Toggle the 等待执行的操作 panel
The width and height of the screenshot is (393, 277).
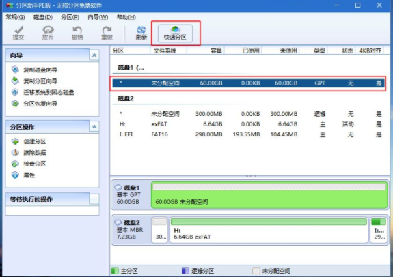coord(94,199)
